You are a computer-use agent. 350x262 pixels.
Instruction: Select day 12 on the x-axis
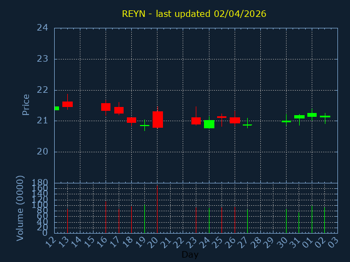click(x=51, y=241)
